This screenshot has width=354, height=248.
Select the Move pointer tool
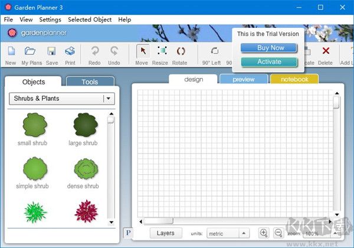tap(143, 51)
